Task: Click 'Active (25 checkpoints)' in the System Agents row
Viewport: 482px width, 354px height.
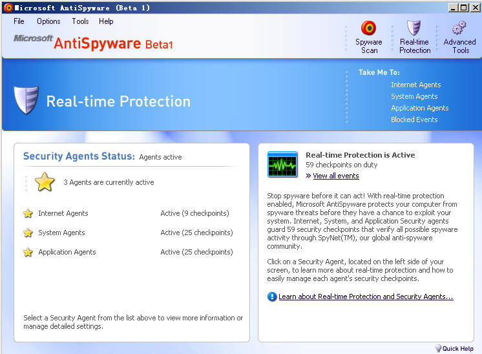Action: point(196,233)
